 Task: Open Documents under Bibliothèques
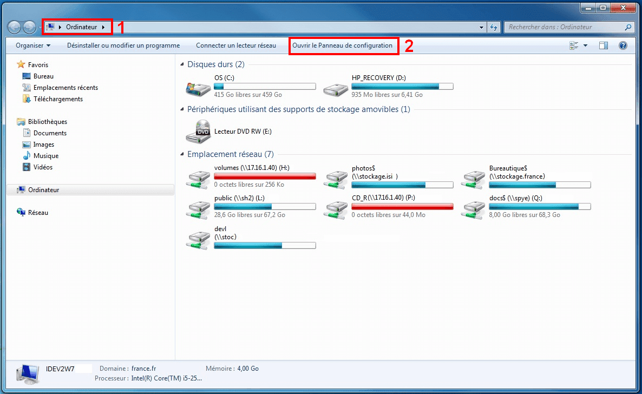50,133
